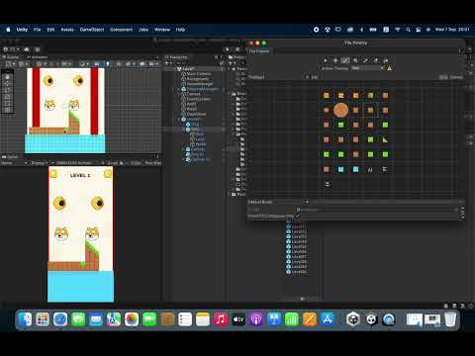This screenshot has height=356, width=475.
Task: Open Unity Hub from the dock
Action: 353,319
